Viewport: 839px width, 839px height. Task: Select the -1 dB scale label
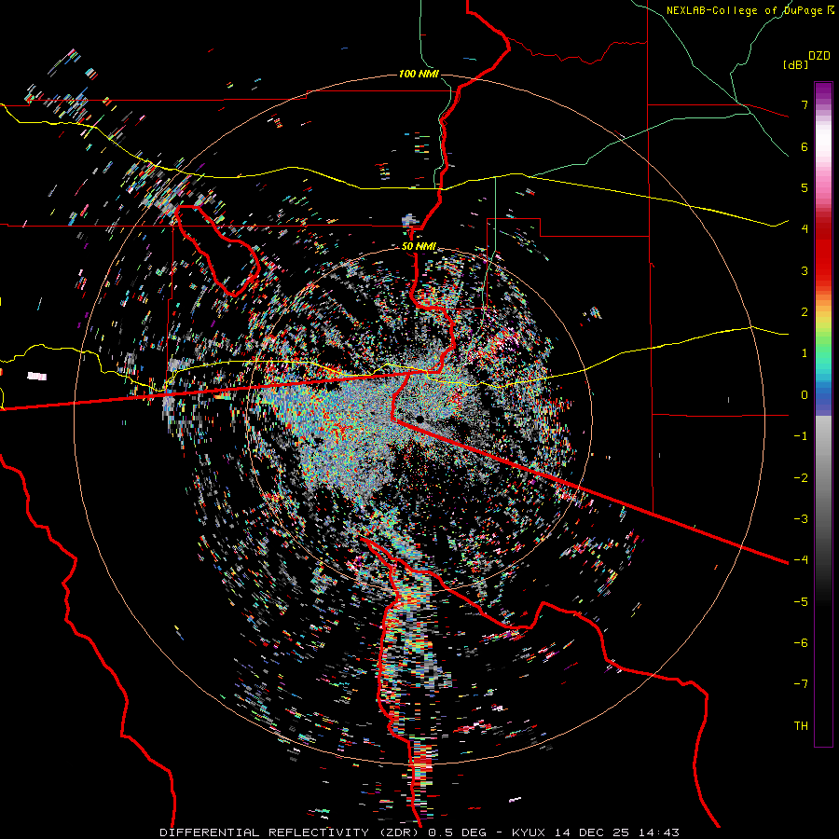click(x=801, y=436)
